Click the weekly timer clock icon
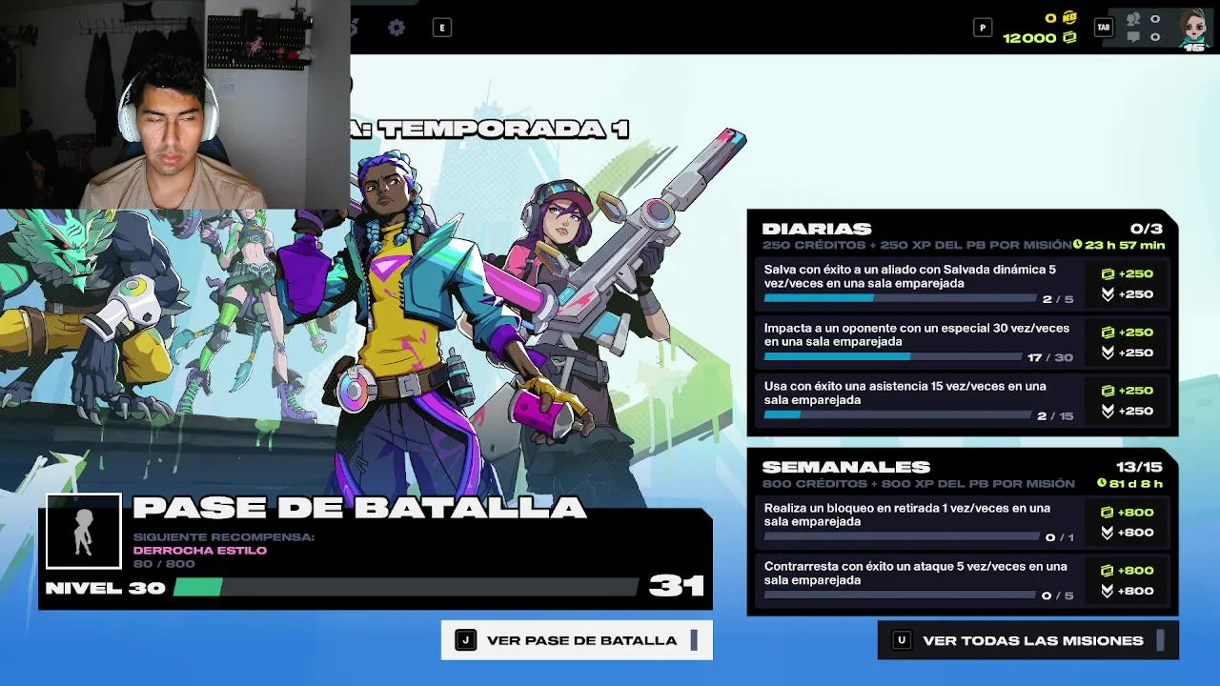 [1102, 483]
